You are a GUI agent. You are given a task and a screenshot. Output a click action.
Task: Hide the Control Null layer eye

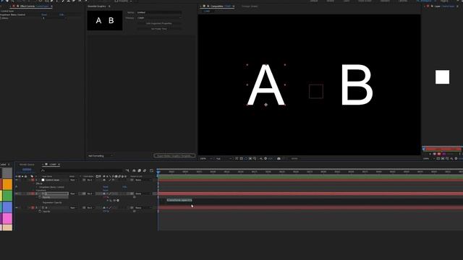pyautogui.click(x=16, y=180)
